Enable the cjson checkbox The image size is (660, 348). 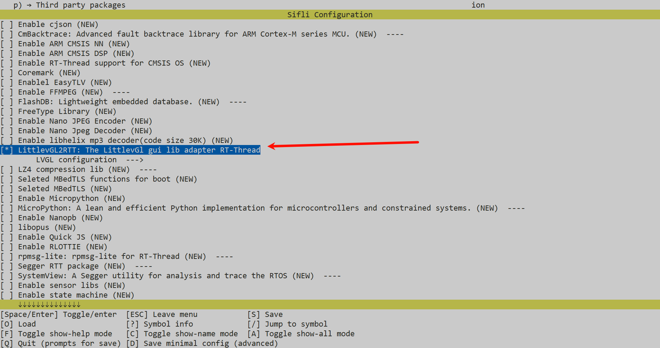(7, 25)
